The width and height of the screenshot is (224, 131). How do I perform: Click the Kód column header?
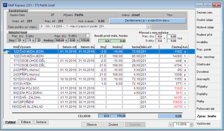tap(15, 47)
